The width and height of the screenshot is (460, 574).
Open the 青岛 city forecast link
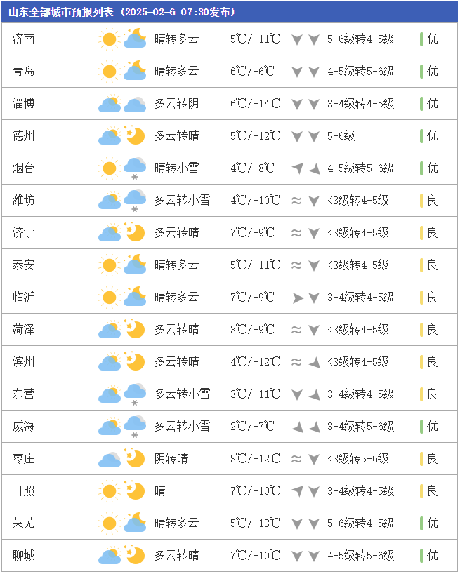24,72
